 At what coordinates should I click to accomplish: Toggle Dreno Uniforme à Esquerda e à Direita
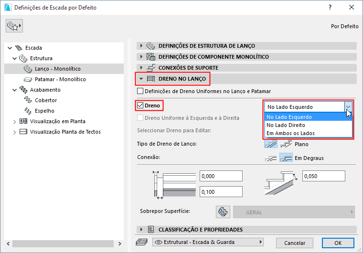pyautogui.click(x=140, y=118)
